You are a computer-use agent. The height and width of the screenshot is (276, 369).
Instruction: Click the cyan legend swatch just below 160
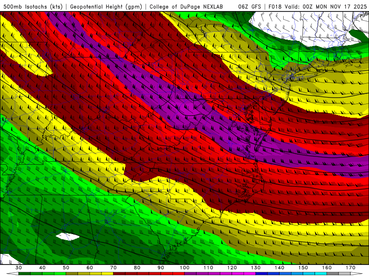tap(321, 274)
